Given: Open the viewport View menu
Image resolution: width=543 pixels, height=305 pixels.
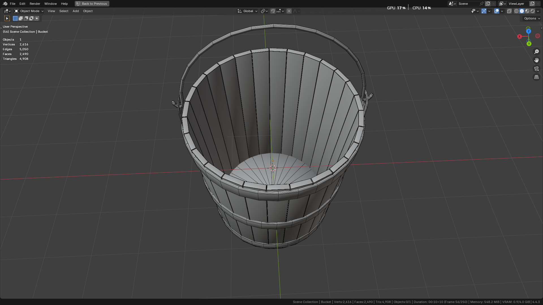Looking at the screenshot, I should coord(51,11).
